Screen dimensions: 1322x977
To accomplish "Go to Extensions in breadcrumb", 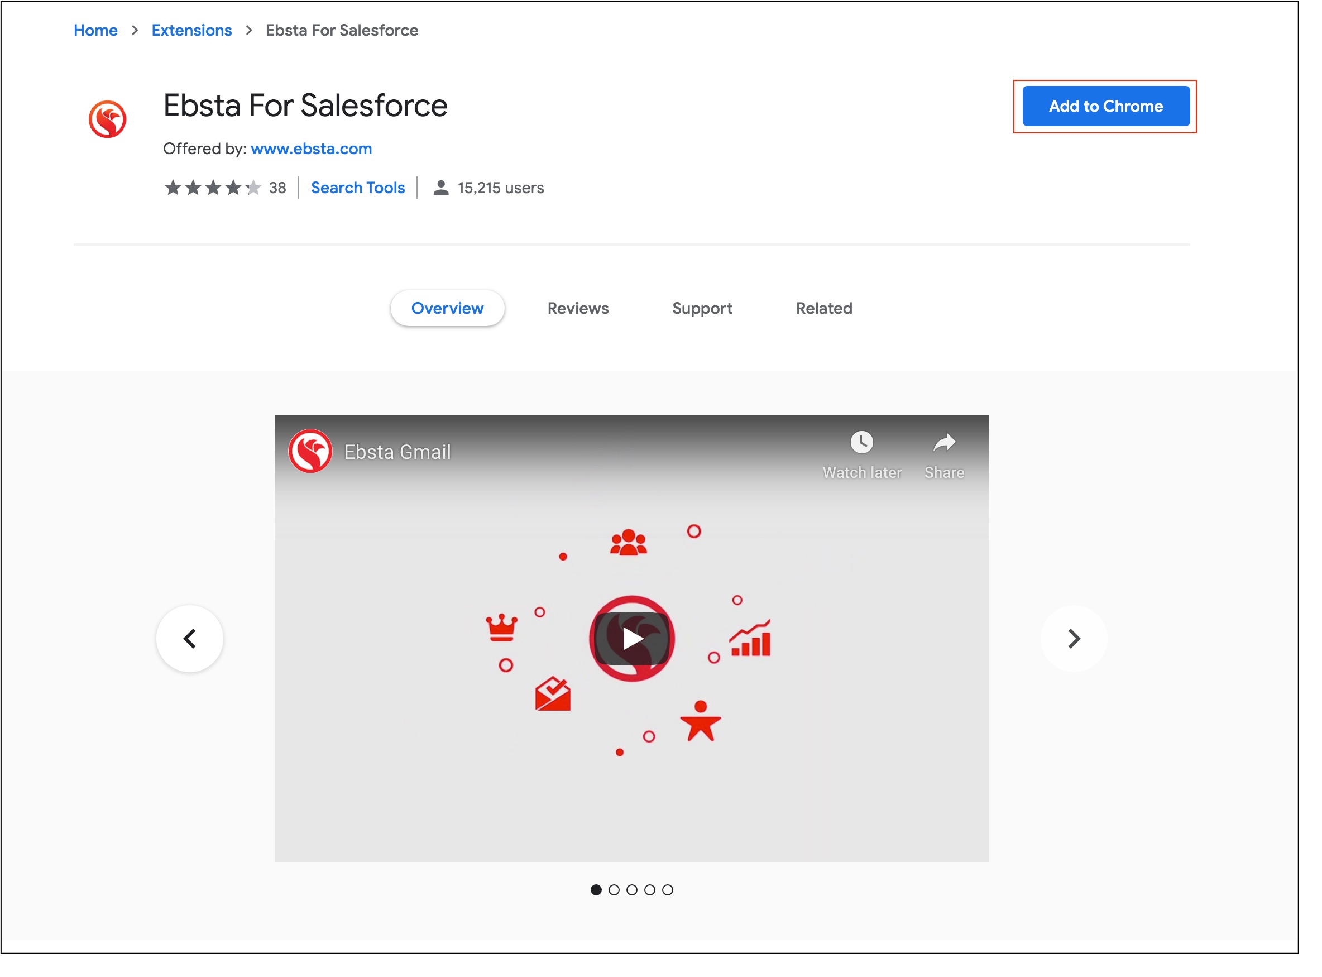I will (191, 30).
